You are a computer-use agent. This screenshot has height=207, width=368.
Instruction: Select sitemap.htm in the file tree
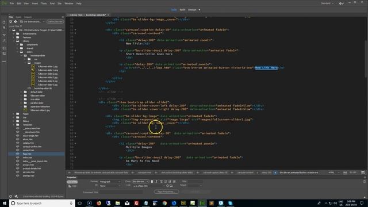click(28, 176)
